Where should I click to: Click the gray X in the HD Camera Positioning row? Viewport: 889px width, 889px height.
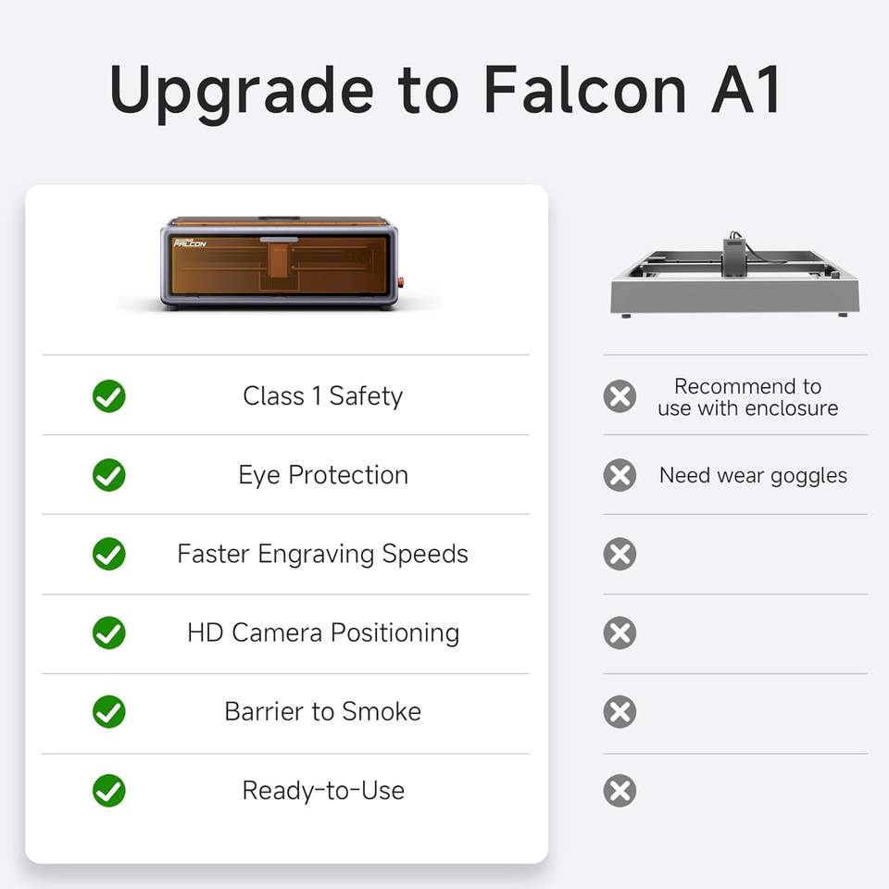(620, 632)
